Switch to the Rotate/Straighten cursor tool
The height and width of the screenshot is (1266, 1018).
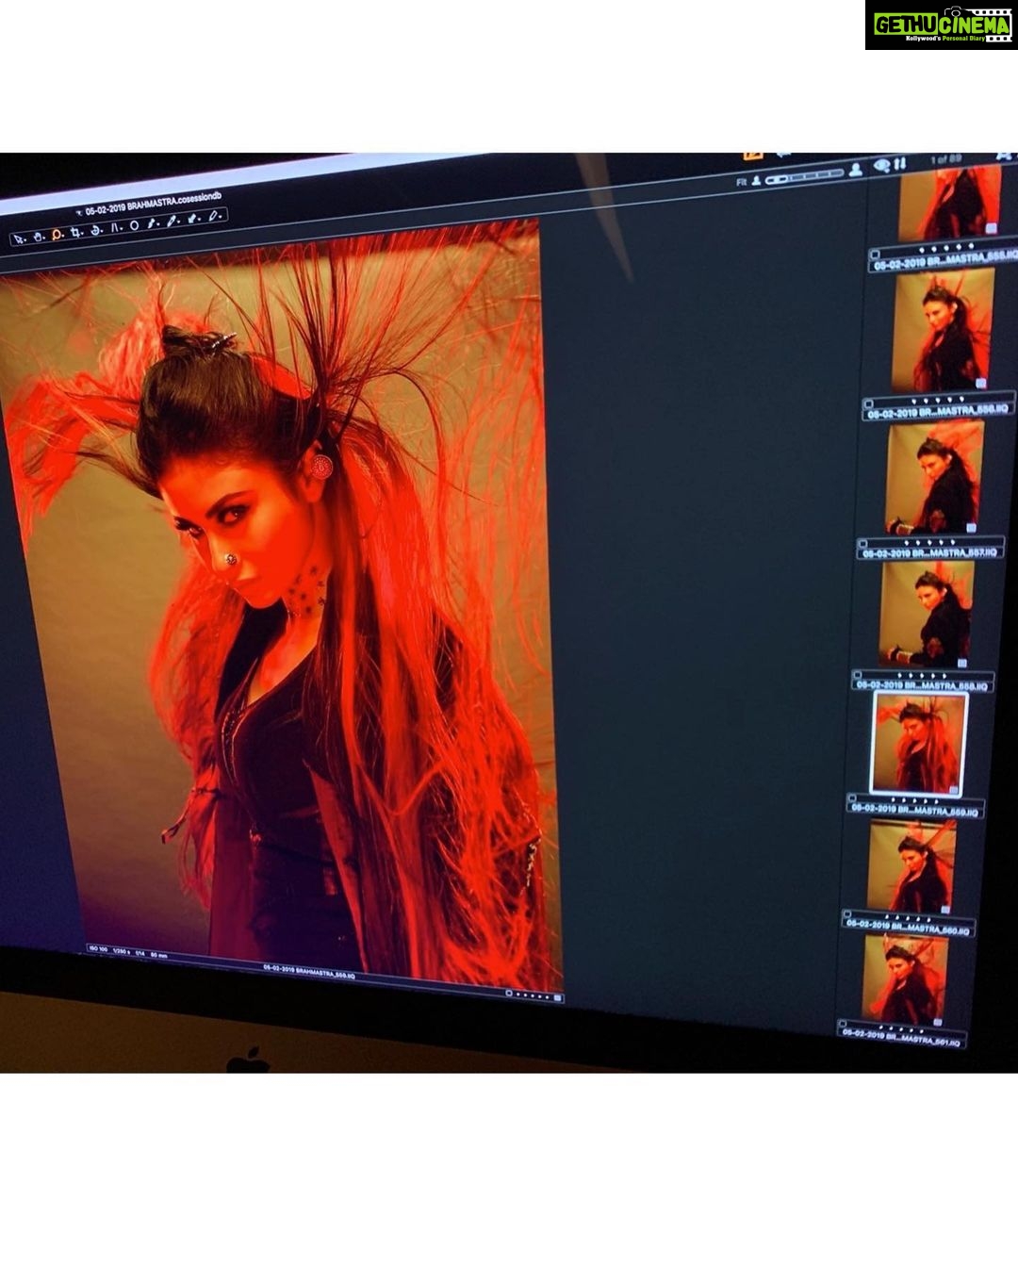[96, 230]
